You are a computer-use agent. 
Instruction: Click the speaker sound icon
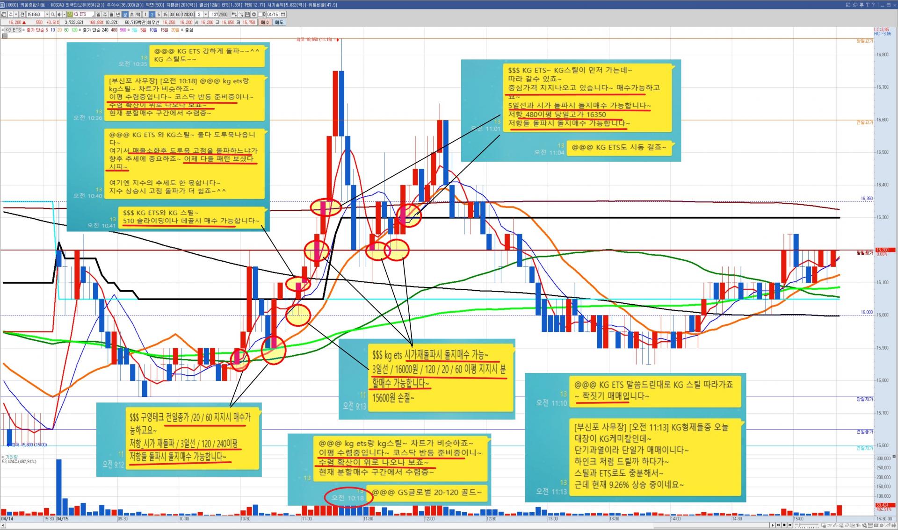pyautogui.click(x=59, y=14)
